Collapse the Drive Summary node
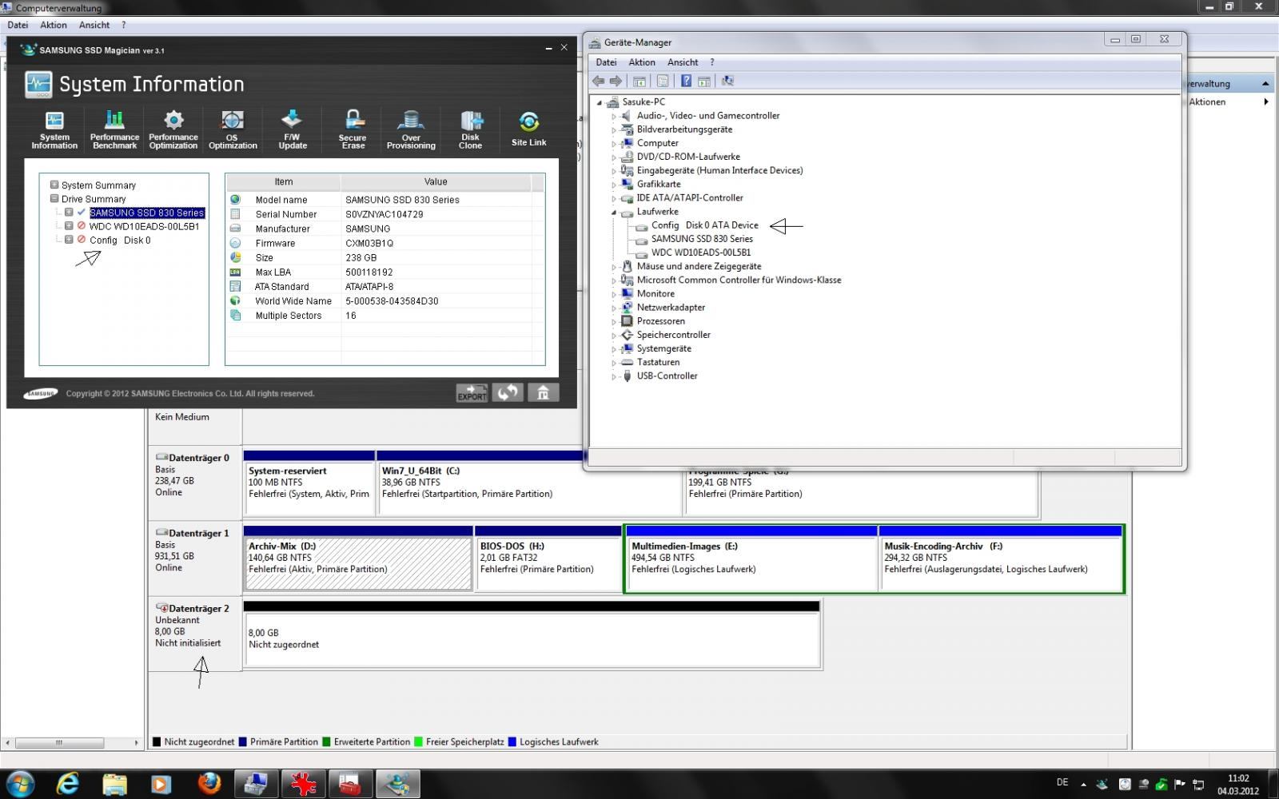 54,199
